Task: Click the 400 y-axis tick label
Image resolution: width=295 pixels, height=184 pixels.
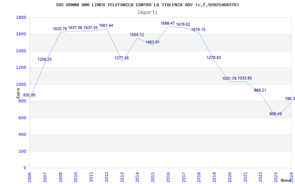Action: pyautogui.click(x=22, y=135)
